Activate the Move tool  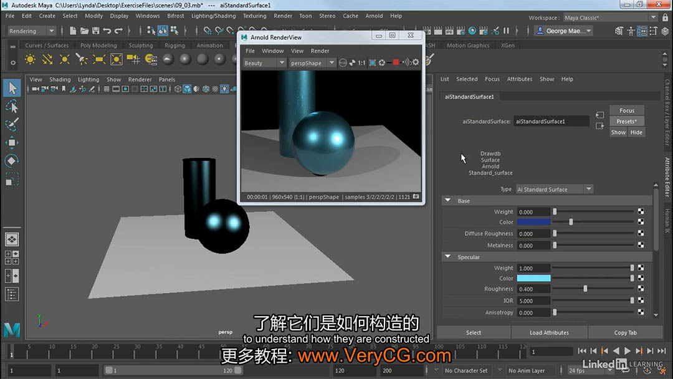12,143
